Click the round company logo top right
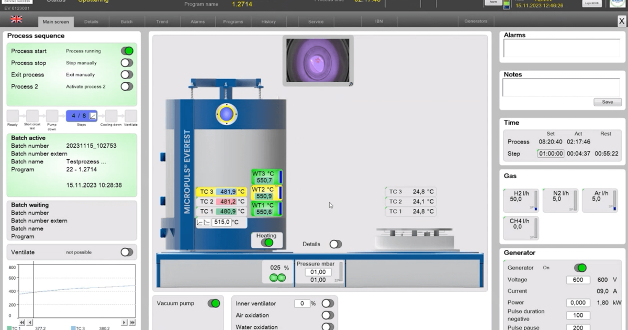Viewport: 628px width, 330px height. coord(618,3)
